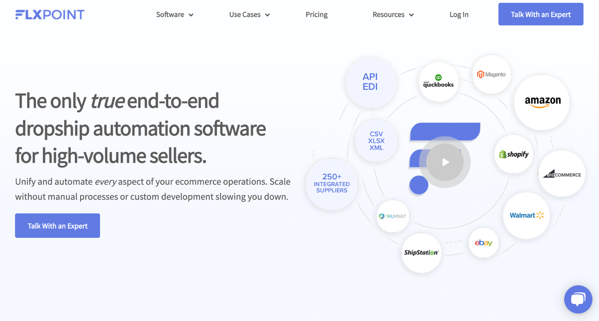Open the Resources menu
Viewport: 599px width, 321px height.
tap(388, 15)
